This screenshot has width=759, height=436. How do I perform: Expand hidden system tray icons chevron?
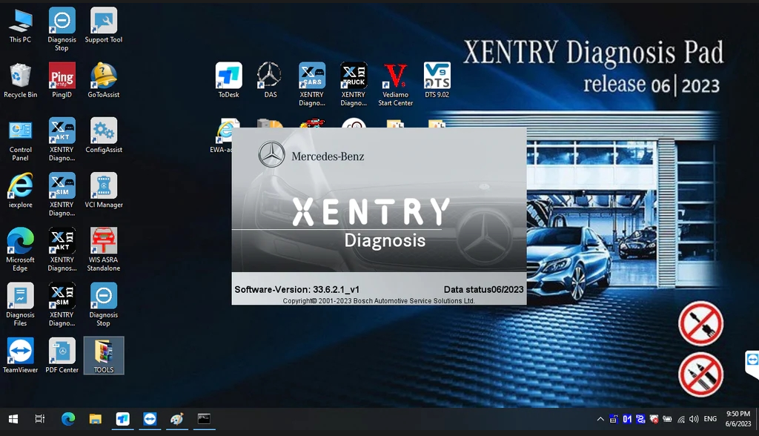point(600,419)
